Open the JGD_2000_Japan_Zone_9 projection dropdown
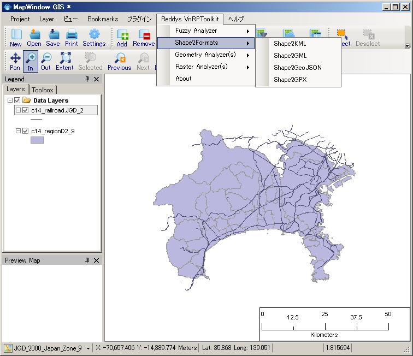Image resolution: width=413 pixels, height=356 pixels. pos(88,348)
